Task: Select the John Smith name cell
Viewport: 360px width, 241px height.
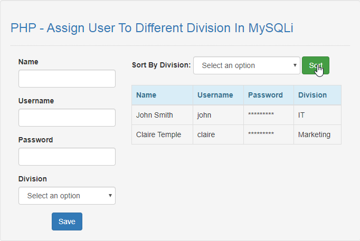Action: click(163, 115)
